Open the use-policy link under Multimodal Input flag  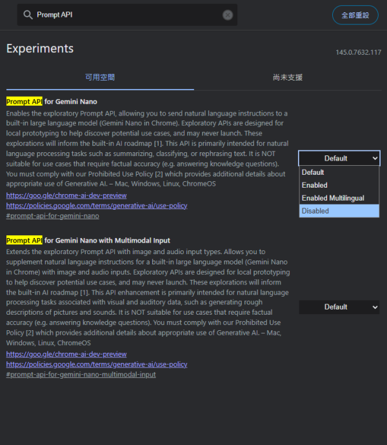(97, 364)
